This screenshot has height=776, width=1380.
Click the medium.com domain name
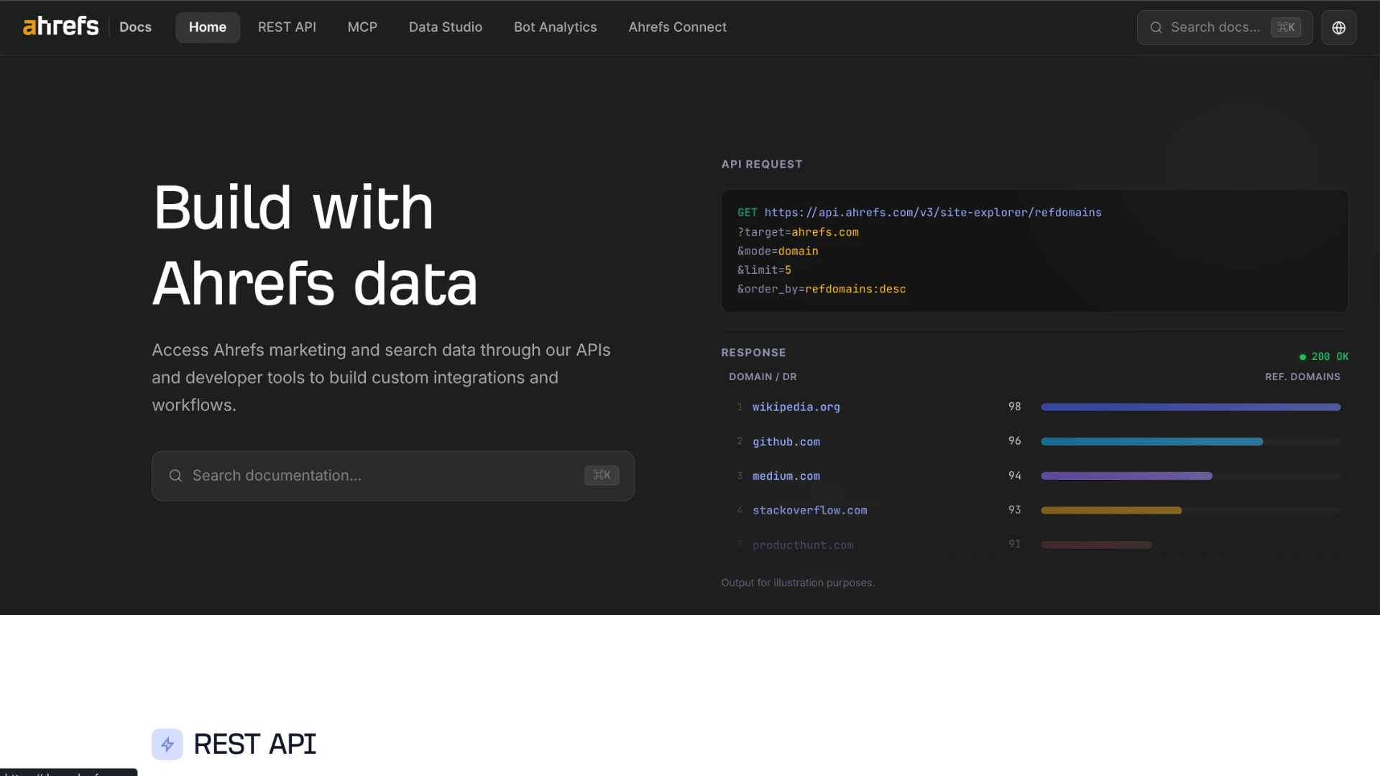786,476
